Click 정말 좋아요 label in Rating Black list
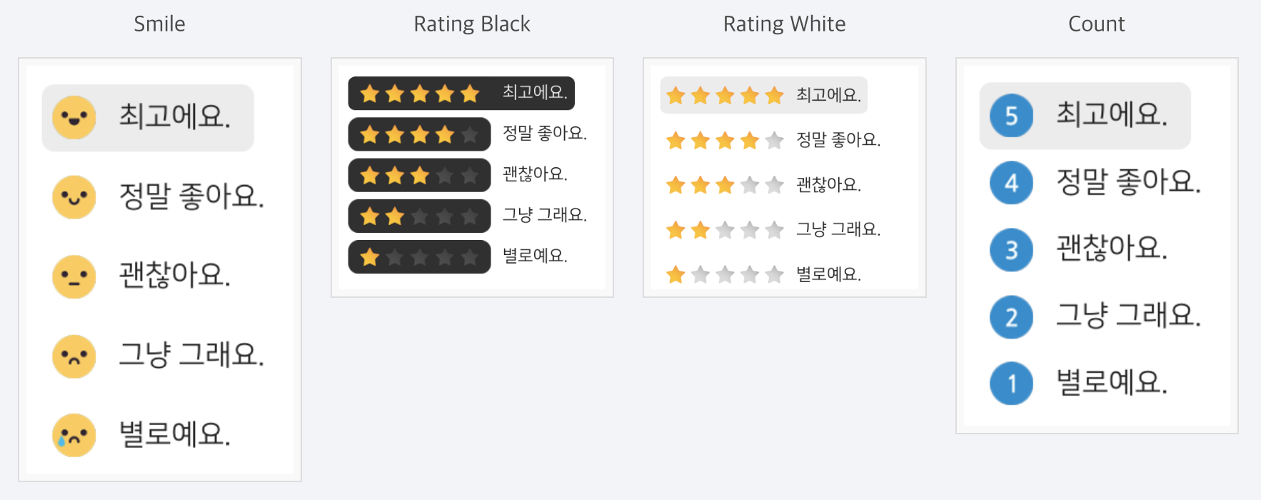 (544, 134)
